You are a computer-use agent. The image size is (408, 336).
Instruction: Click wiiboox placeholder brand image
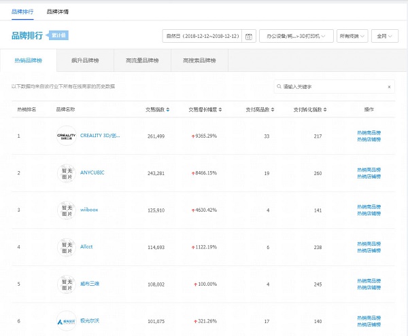coord(67,210)
